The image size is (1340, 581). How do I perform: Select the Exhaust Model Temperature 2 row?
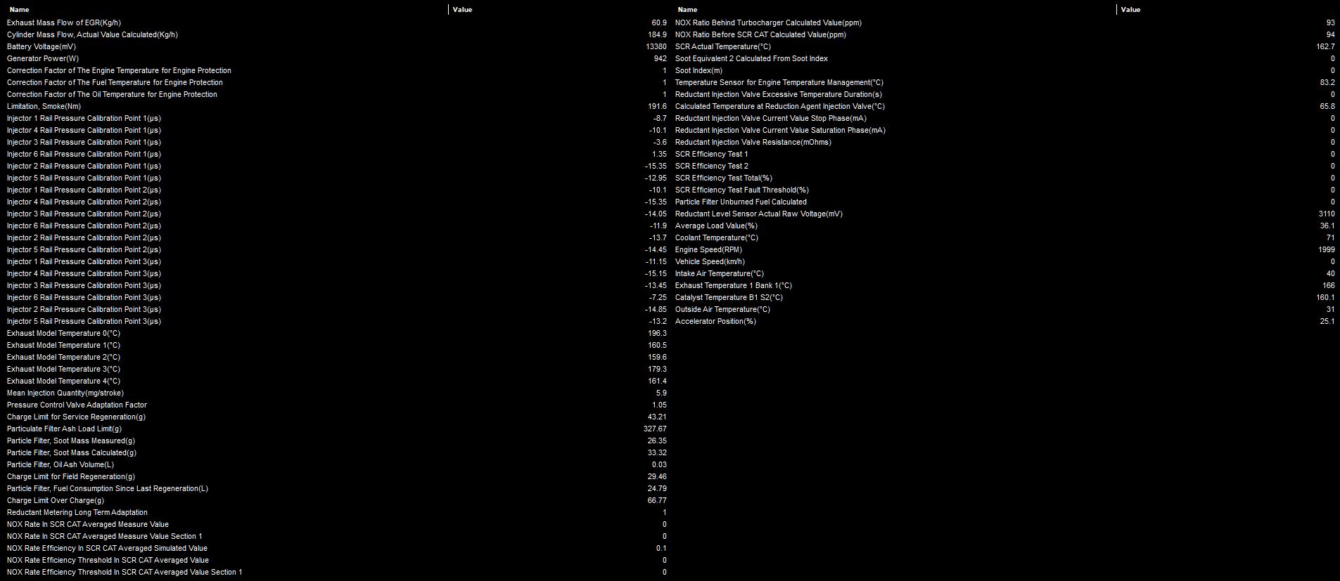point(336,357)
